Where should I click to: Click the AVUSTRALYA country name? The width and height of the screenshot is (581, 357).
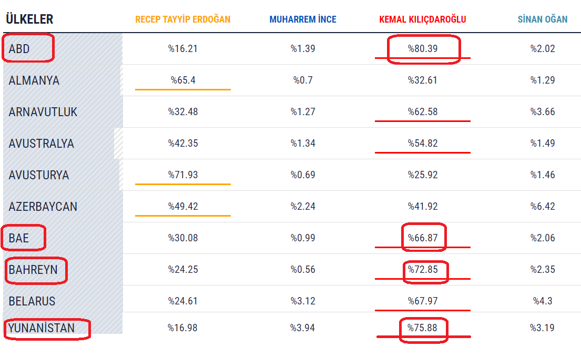coord(42,144)
